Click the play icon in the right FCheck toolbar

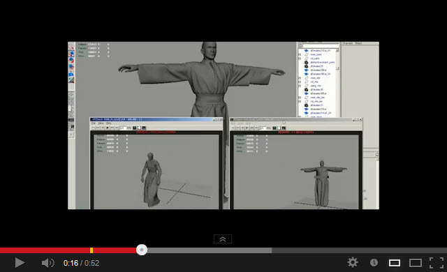click(247, 128)
